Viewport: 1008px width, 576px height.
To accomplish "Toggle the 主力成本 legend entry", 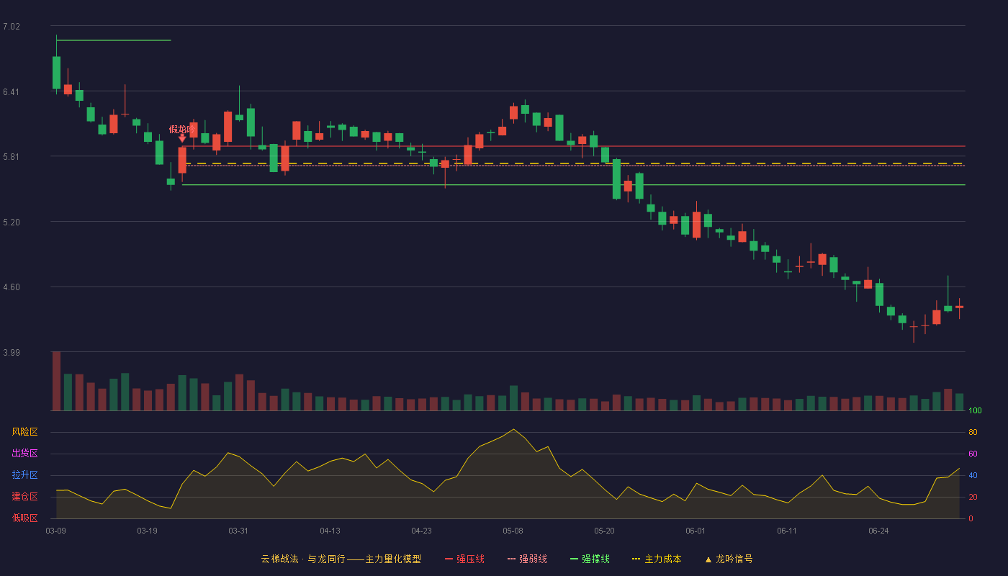I will pyautogui.click(x=657, y=559).
